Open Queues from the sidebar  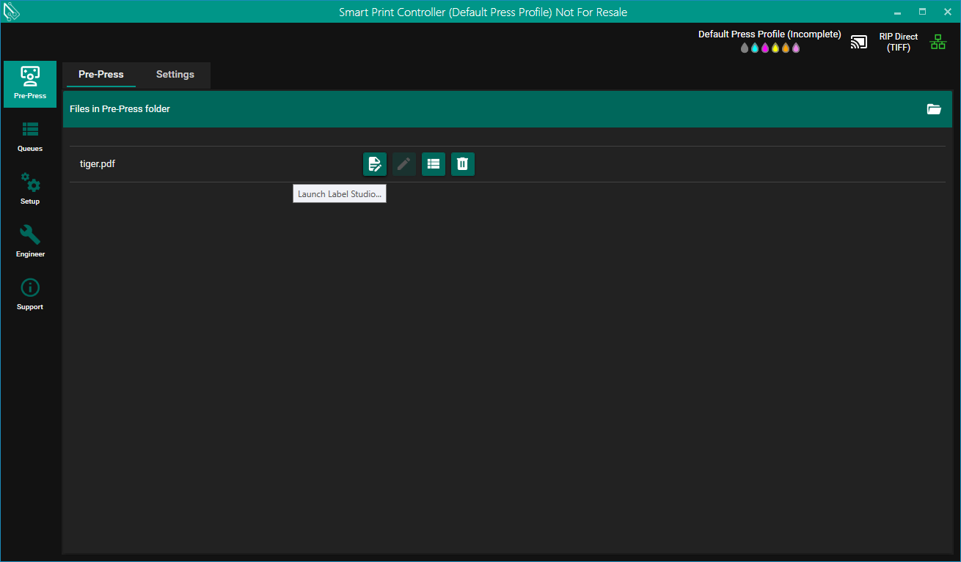pos(30,136)
